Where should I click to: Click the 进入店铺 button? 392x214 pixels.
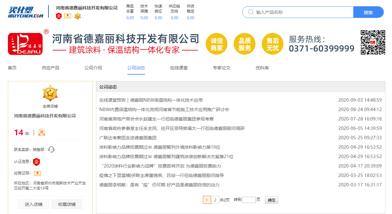pyautogui.click(x=34, y=204)
